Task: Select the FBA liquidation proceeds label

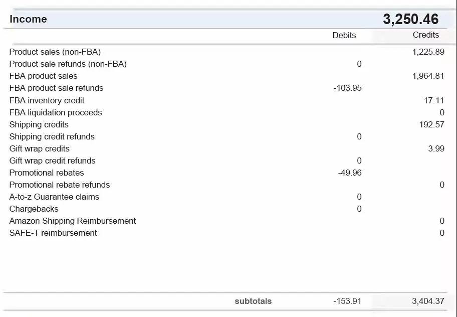Action: pos(56,112)
